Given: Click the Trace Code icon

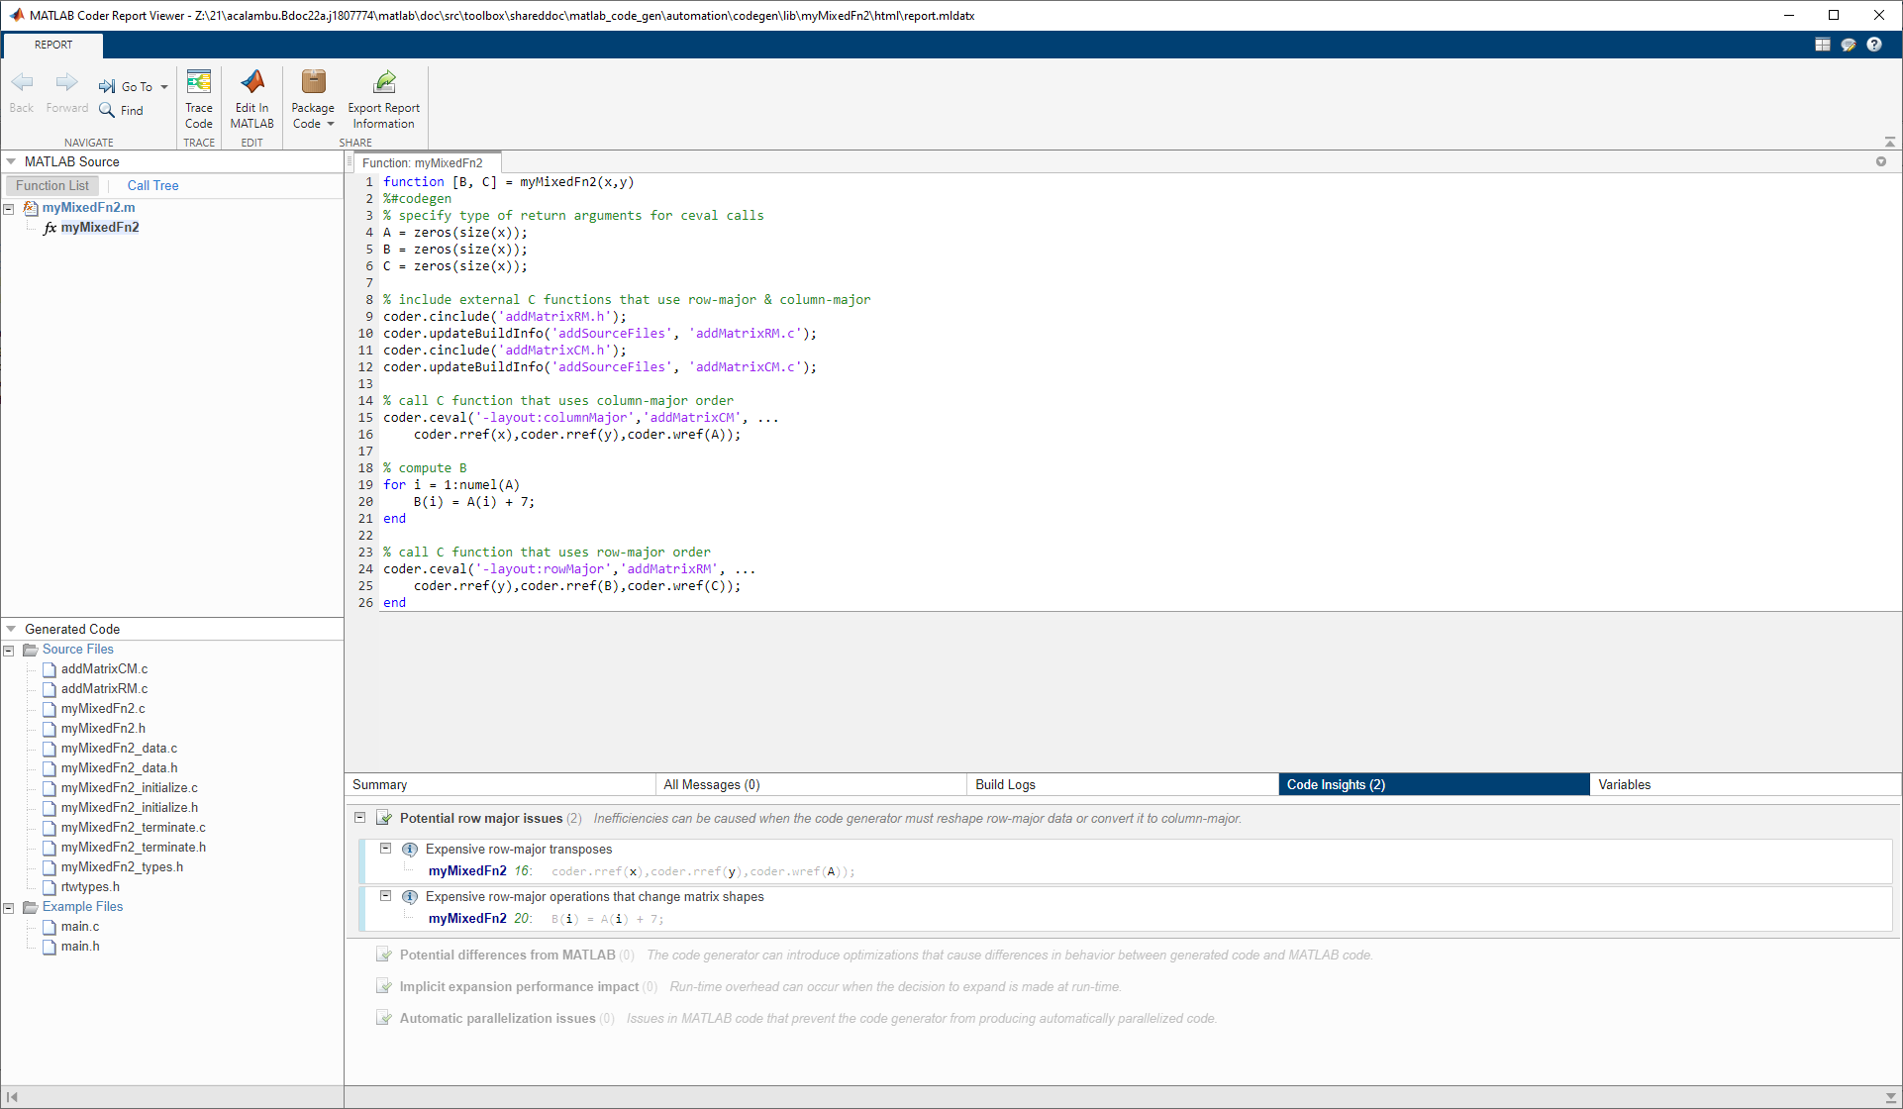Looking at the screenshot, I should tap(199, 83).
